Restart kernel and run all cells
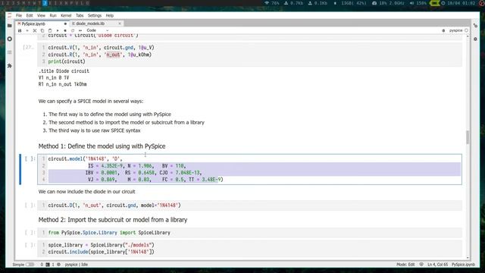 (80, 30)
